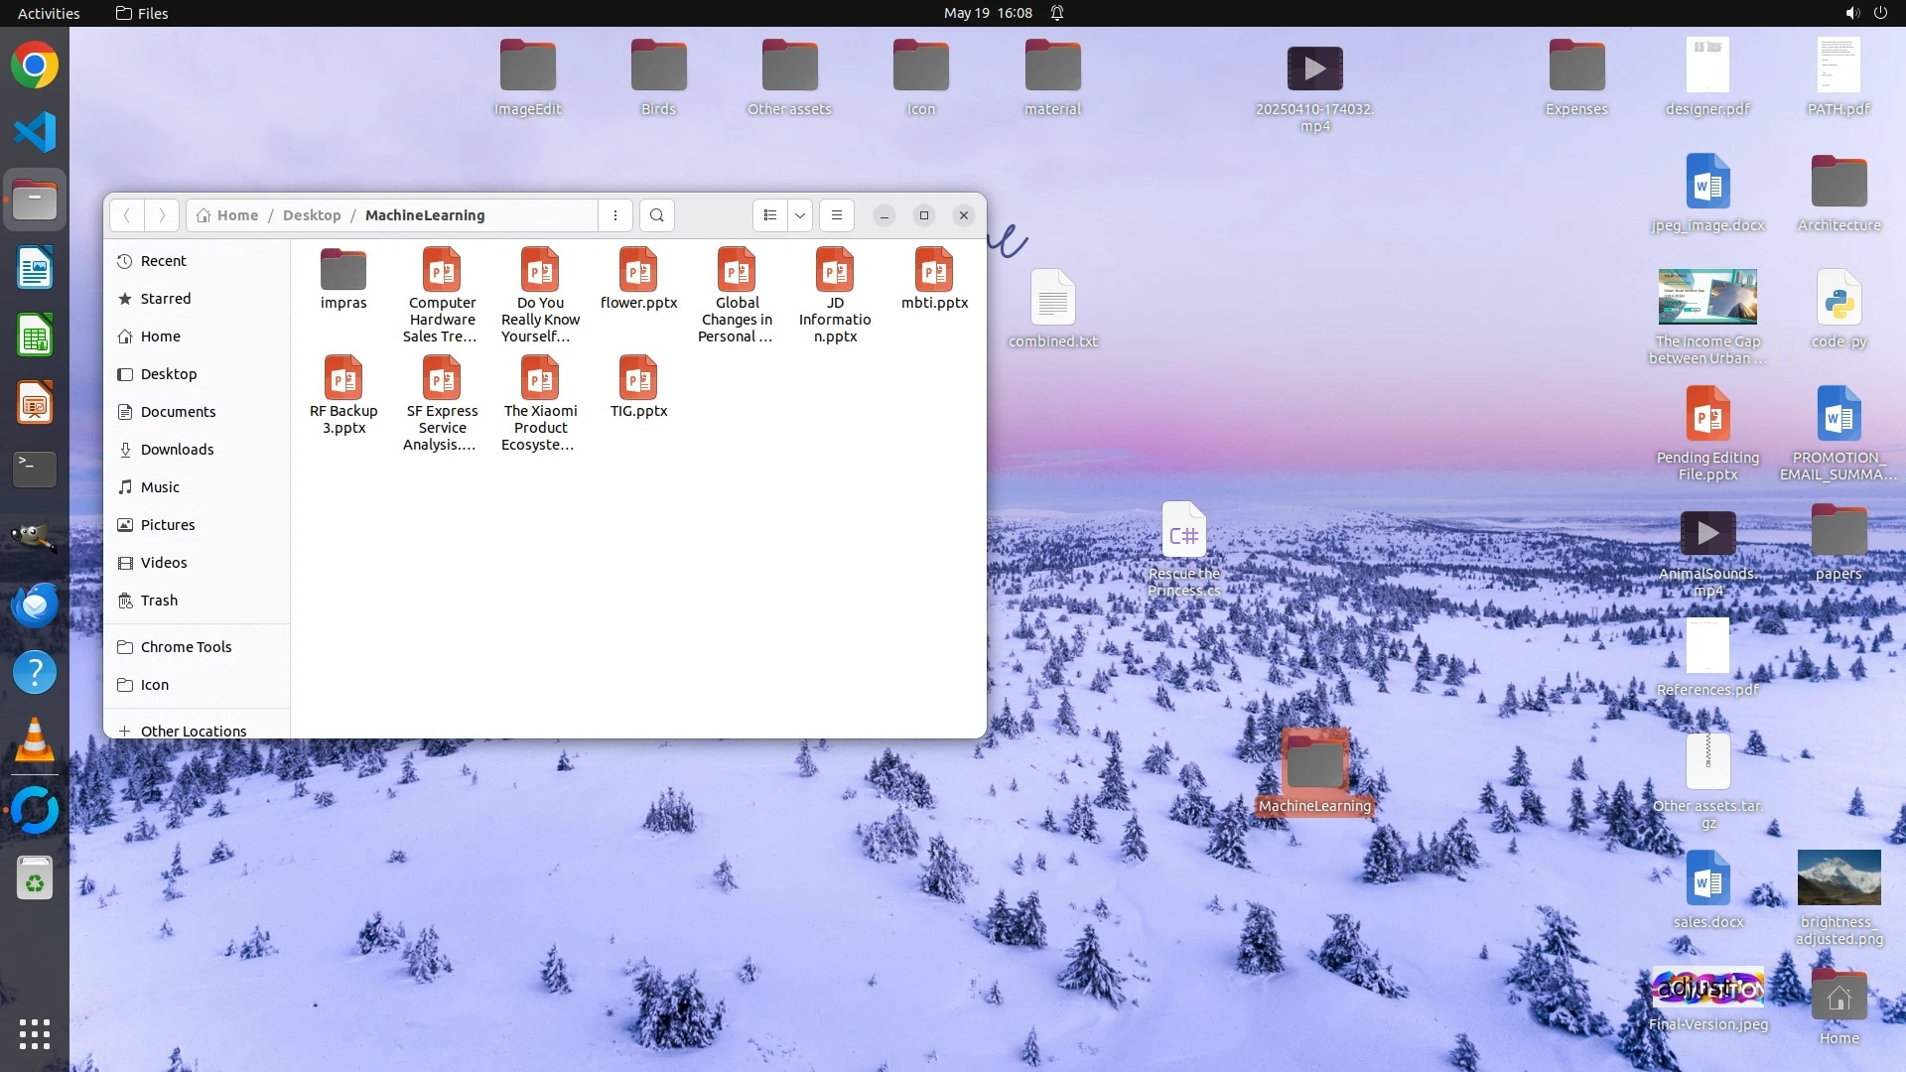Click Home in the path bar
The image size is (1906, 1072).
[x=237, y=215]
